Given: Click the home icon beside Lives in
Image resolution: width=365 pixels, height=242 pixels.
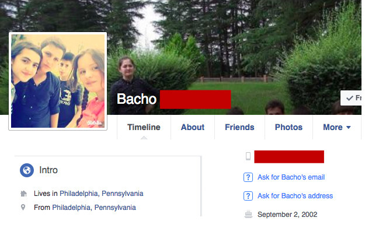Looking at the screenshot, I should click(x=23, y=194).
